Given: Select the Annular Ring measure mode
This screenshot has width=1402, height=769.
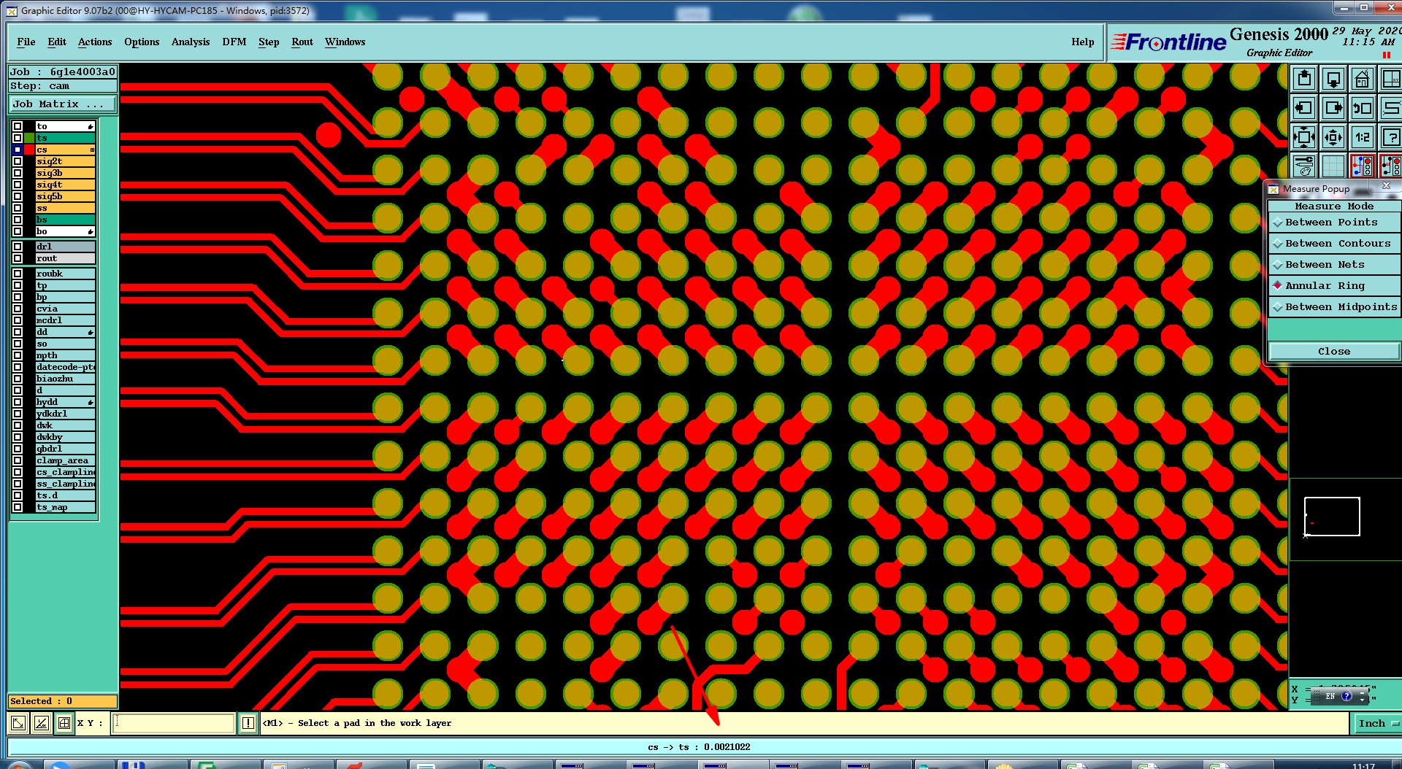Looking at the screenshot, I should pyautogui.click(x=1334, y=286).
